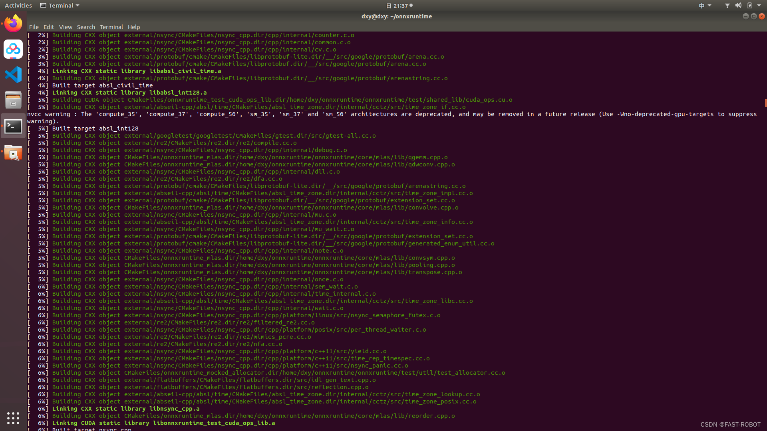Click the terminal title bar dxy@dxy: ~/onnxruntime
Viewport: 767px width, 431px height.
point(396,16)
